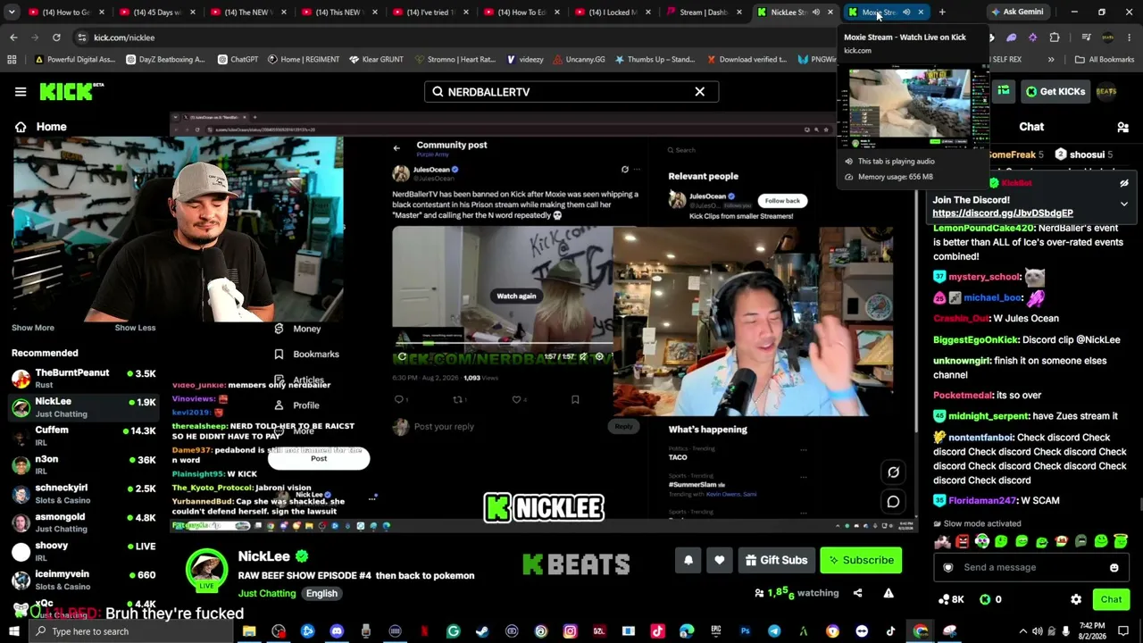
Task: Open a new browser tab
Action: point(942,12)
